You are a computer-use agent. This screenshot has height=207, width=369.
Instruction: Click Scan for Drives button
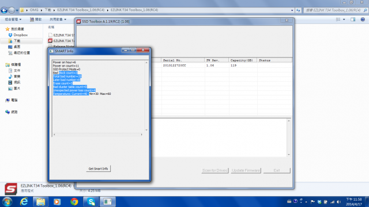[x=215, y=170]
